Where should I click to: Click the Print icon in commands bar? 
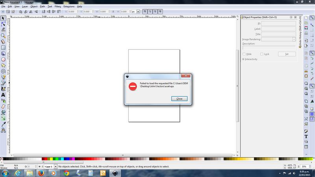[x=306, y=33]
